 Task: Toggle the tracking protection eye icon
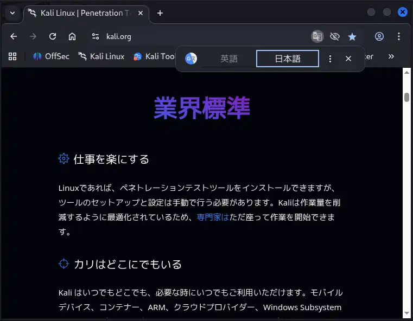335,36
